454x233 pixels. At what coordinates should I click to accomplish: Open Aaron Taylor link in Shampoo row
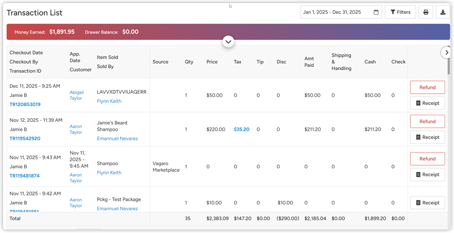point(76,178)
